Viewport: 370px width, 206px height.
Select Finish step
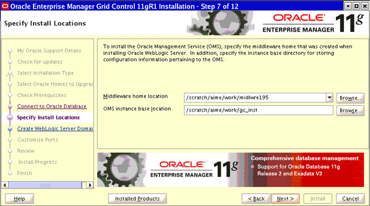[24, 173]
